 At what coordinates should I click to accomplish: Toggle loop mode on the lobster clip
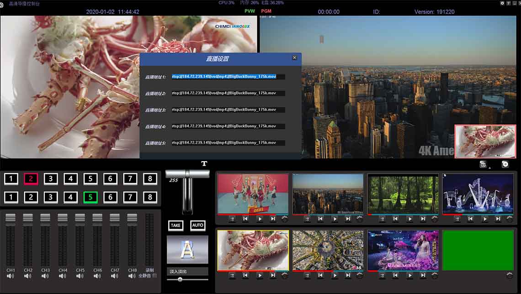[232, 275]
